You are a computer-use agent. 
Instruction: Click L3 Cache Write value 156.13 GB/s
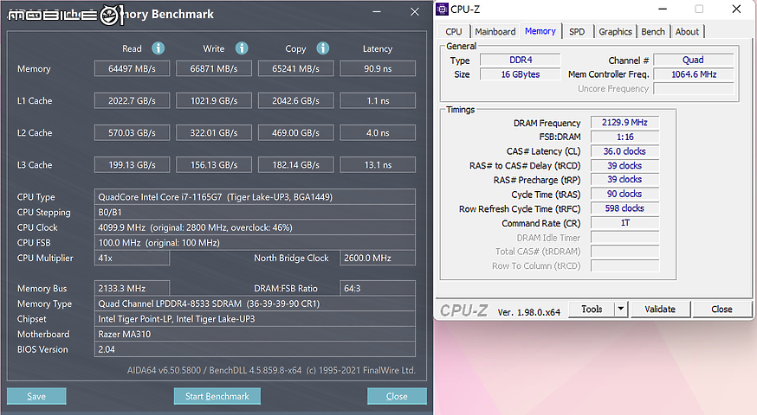tap(214, 165)
